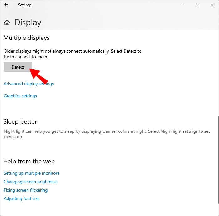Close the Settings window
The height and width of the screenshot is (216, 219).
[212, 5]
